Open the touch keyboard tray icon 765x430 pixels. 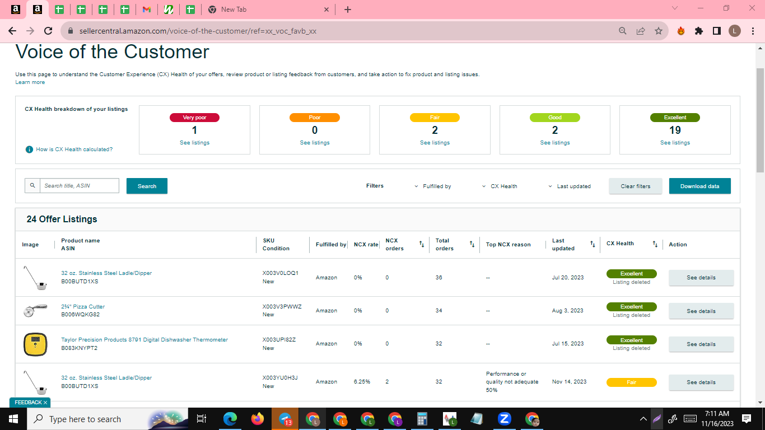point(690,419)
